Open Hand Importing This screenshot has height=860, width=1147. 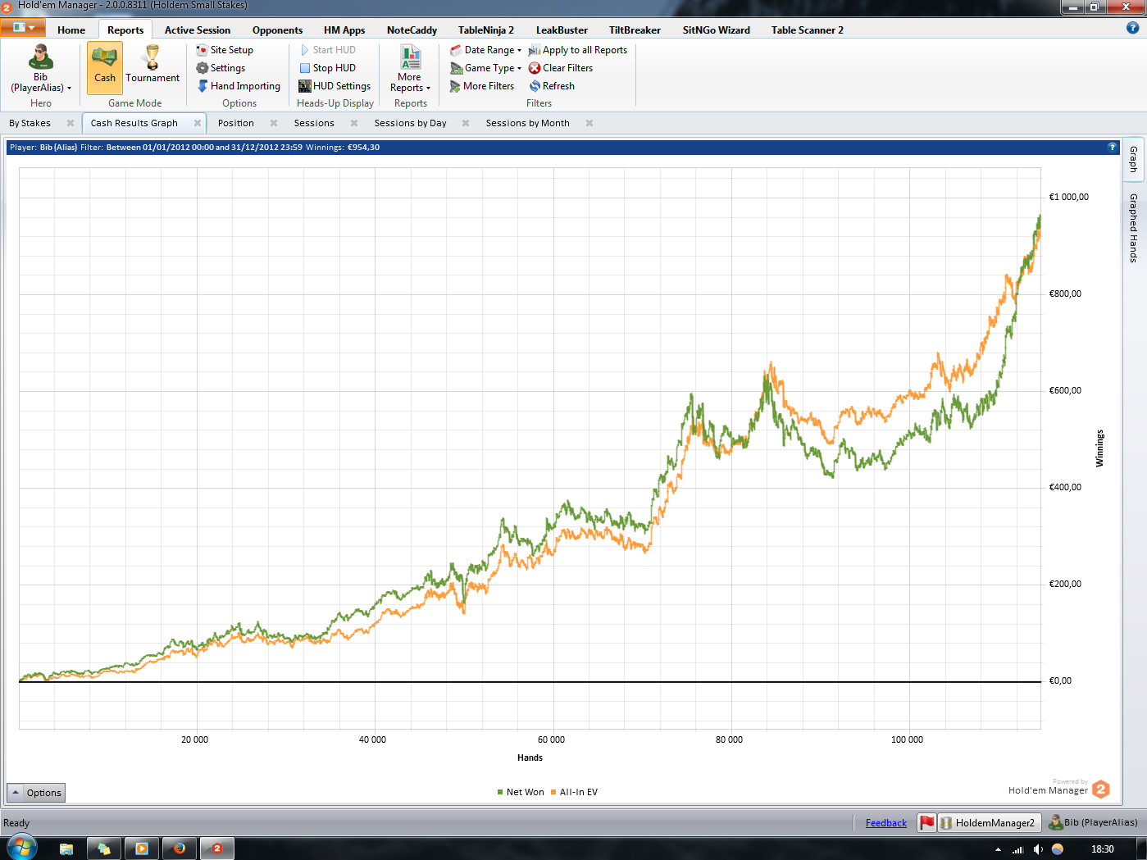pos(239,86)
